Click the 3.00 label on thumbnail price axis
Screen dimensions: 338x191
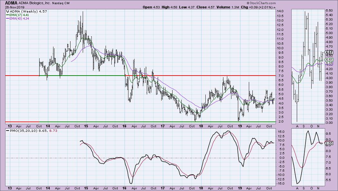pyautogui.click(x=329, y=123)
